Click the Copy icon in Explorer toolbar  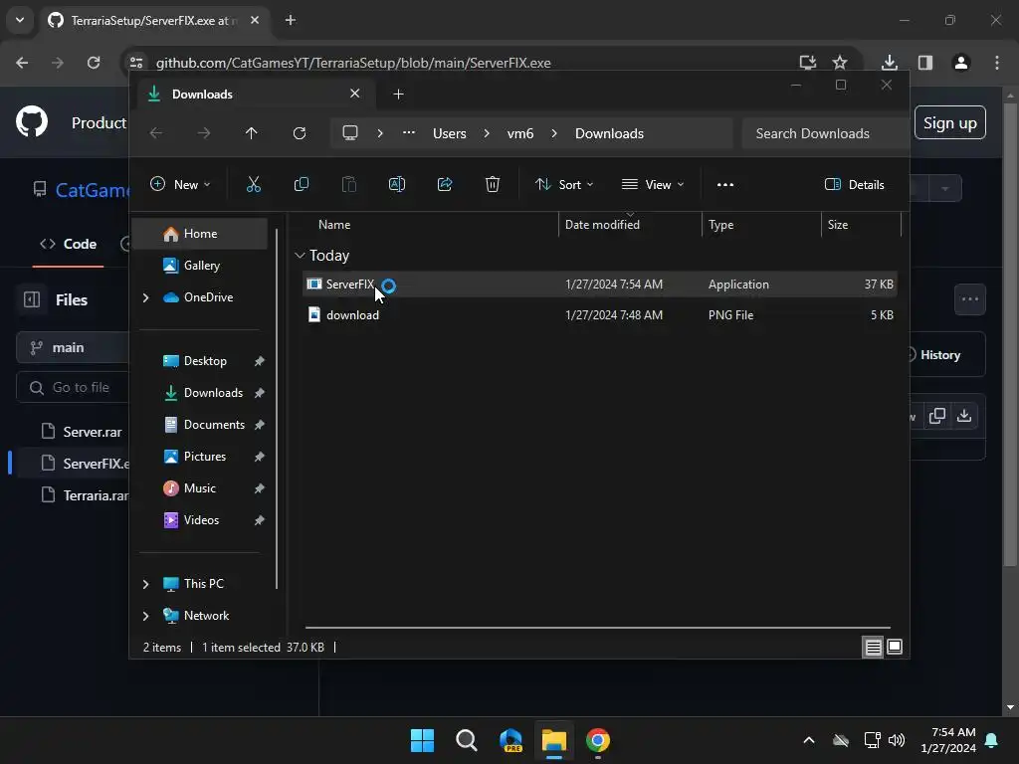(x=301, y=184)
